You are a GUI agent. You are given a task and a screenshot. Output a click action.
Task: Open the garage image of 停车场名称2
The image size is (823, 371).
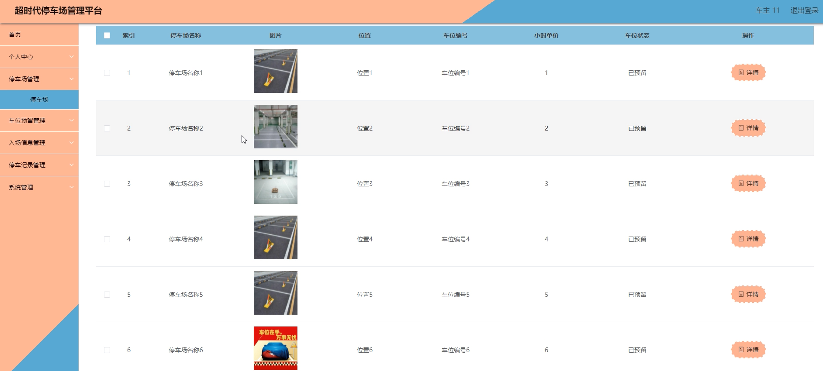pos(276,127)
